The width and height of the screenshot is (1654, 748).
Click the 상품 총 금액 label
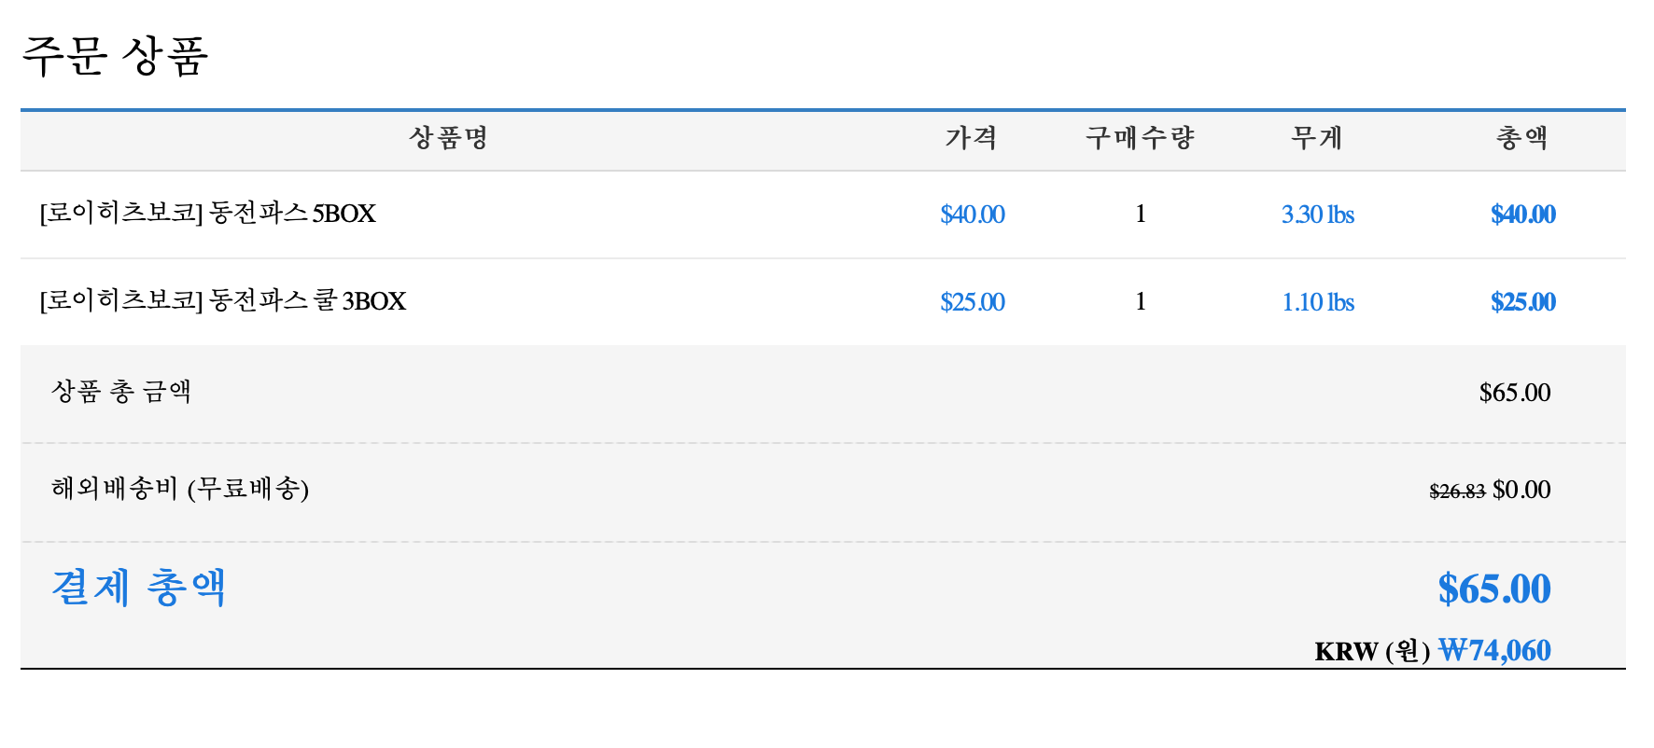point(121,392)
